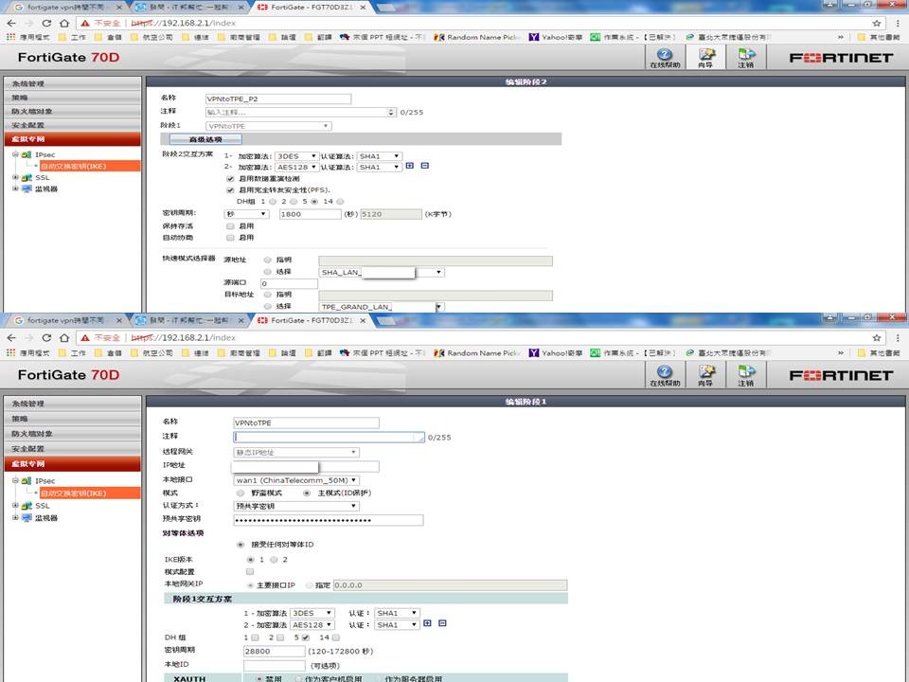Select IKE version 2 radio
The width and height of the screenshot is (909, 682).
(x=275, y=560)
